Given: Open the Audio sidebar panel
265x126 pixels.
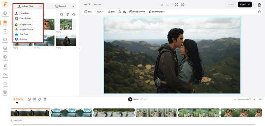Looking at the screenshot, I should click(5, 67).
